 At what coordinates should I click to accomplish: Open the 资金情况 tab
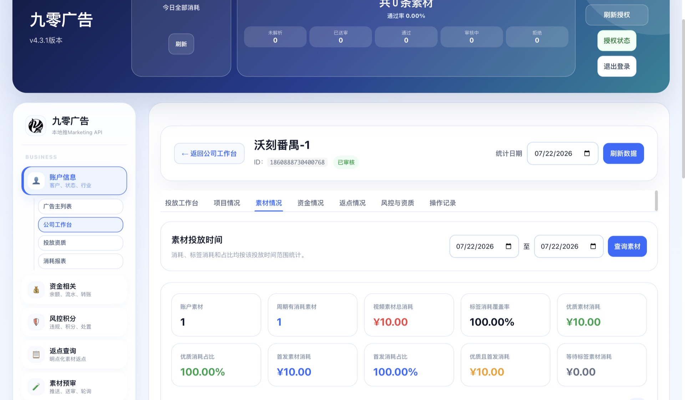click(310, 203)
